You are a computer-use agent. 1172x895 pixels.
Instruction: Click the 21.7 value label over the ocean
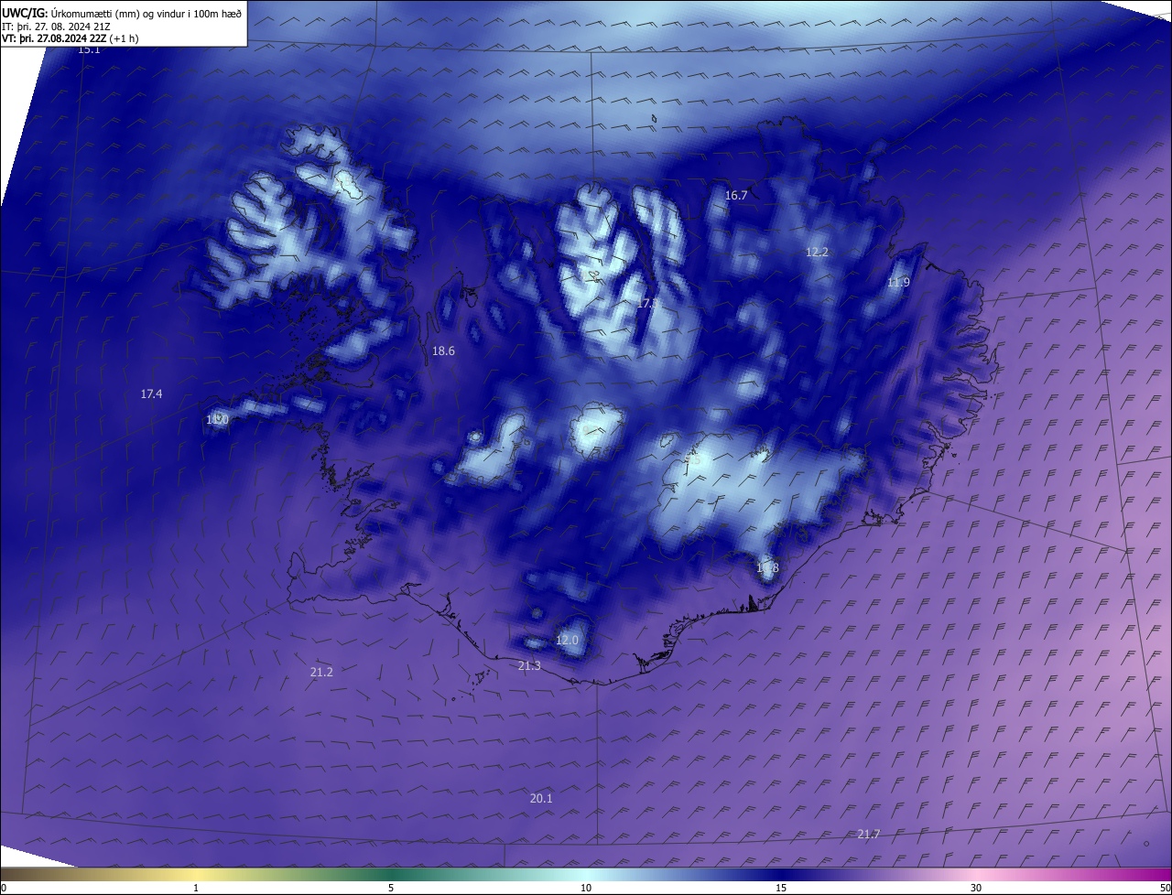(x=868, y=835)
